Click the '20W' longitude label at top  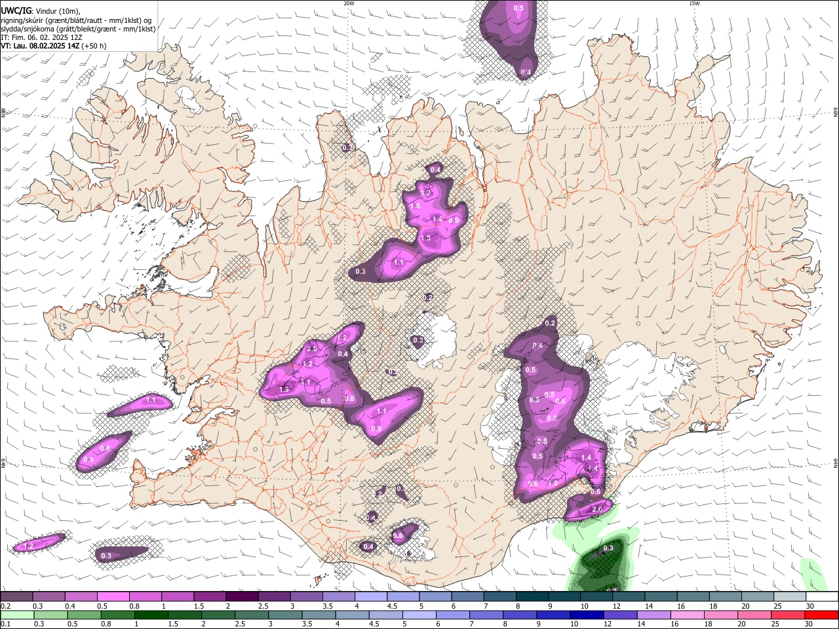(349, 3)
